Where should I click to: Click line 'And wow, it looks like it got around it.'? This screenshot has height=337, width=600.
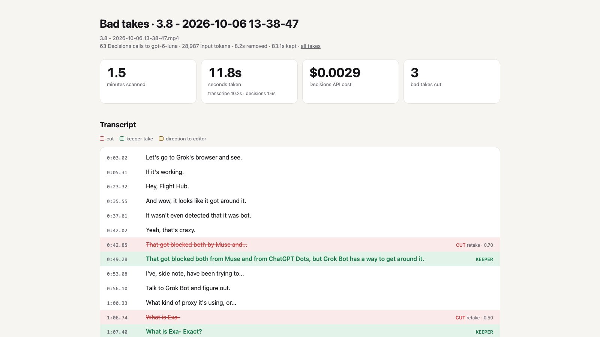coord(196,201)
